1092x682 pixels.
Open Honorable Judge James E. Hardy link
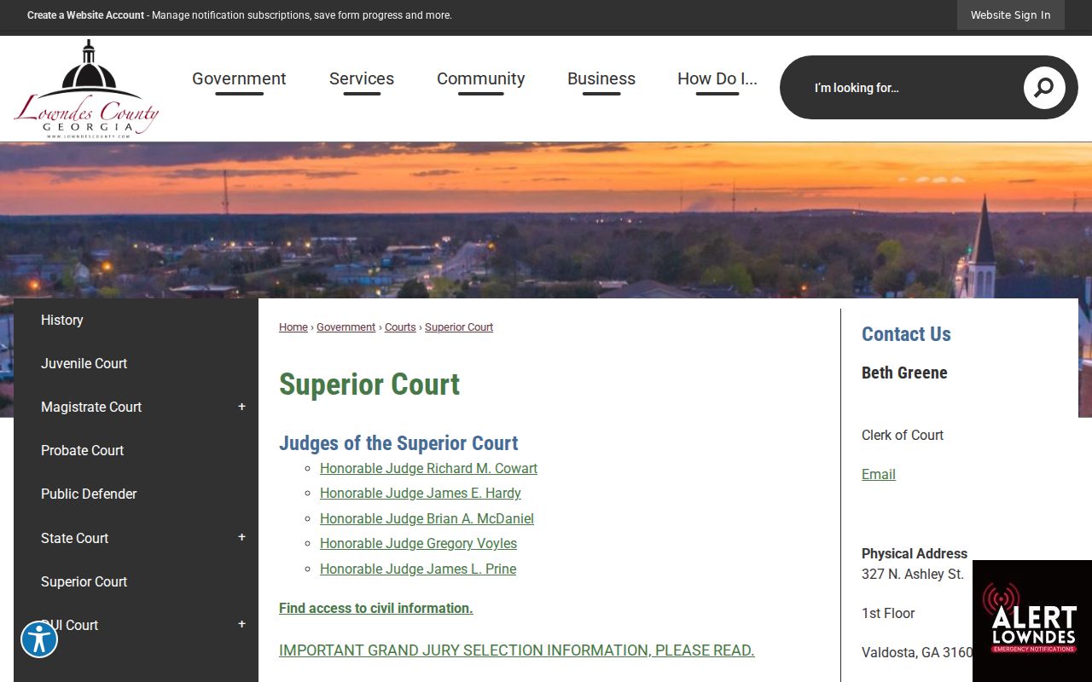click(x=421, y=493)
